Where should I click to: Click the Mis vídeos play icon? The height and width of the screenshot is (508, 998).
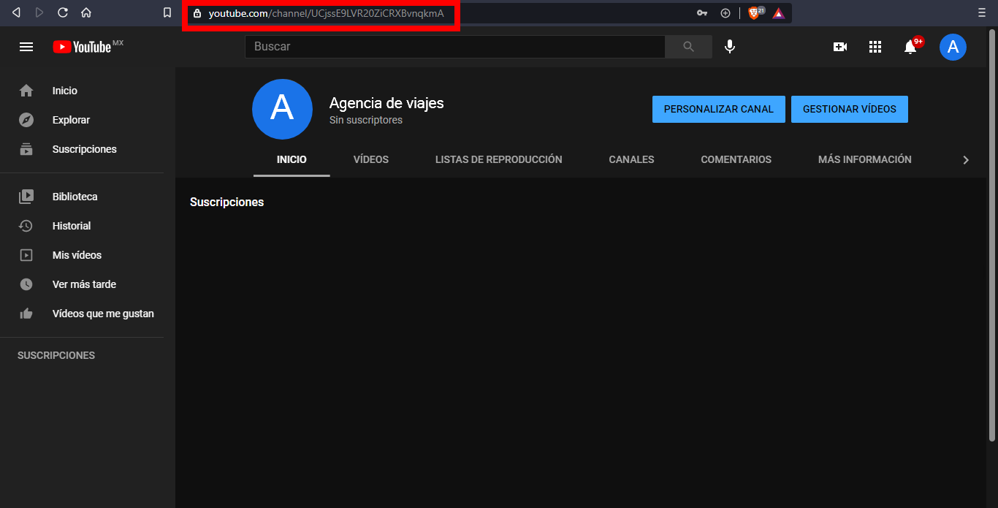click(26, 255)
